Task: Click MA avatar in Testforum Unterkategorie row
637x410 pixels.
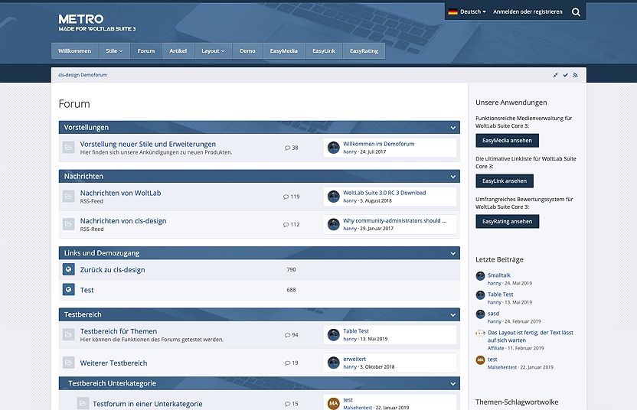Action: click(x=334, y=403)
